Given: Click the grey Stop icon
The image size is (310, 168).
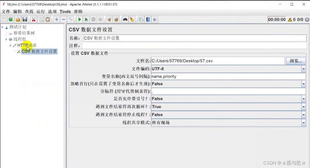Looking at the screenshot, I should click(x=93, y=19).
